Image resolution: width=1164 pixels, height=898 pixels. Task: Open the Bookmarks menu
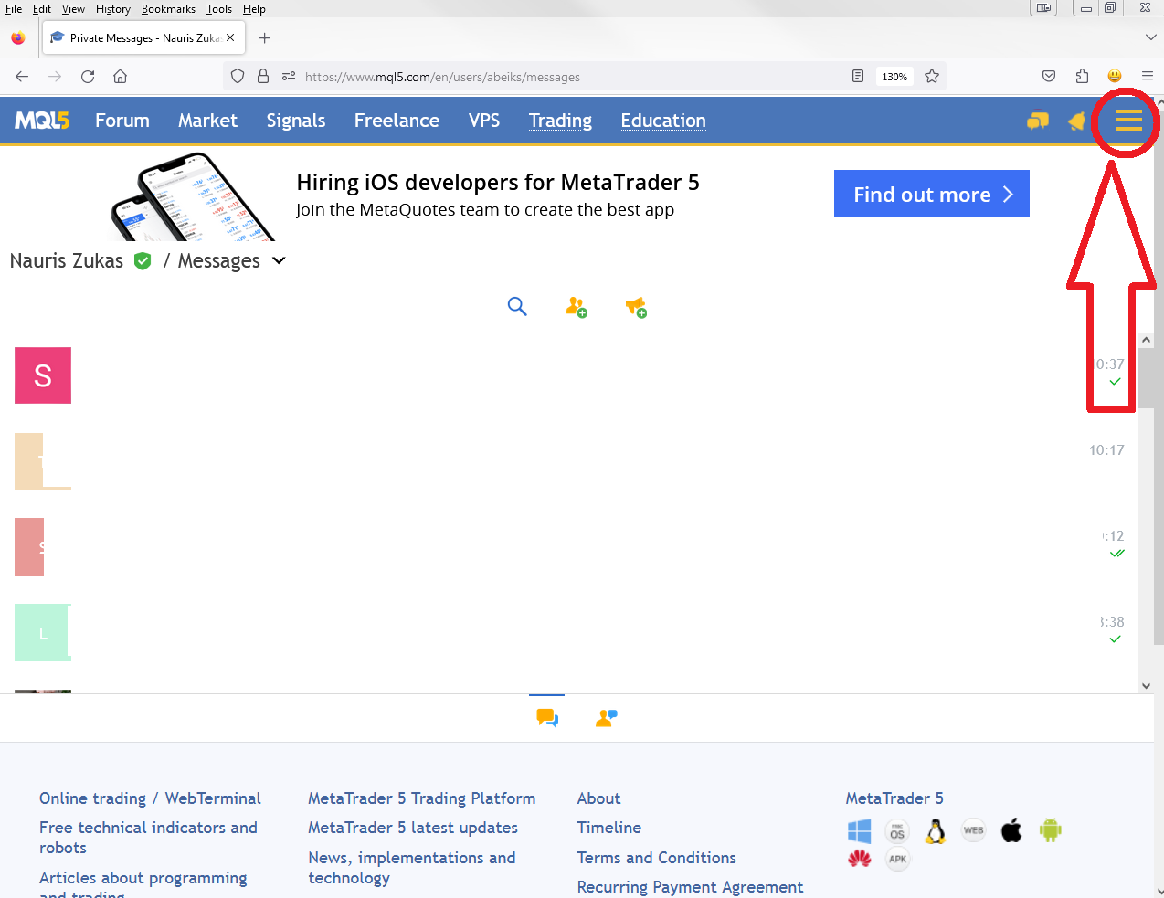click(x=168, y=9)
